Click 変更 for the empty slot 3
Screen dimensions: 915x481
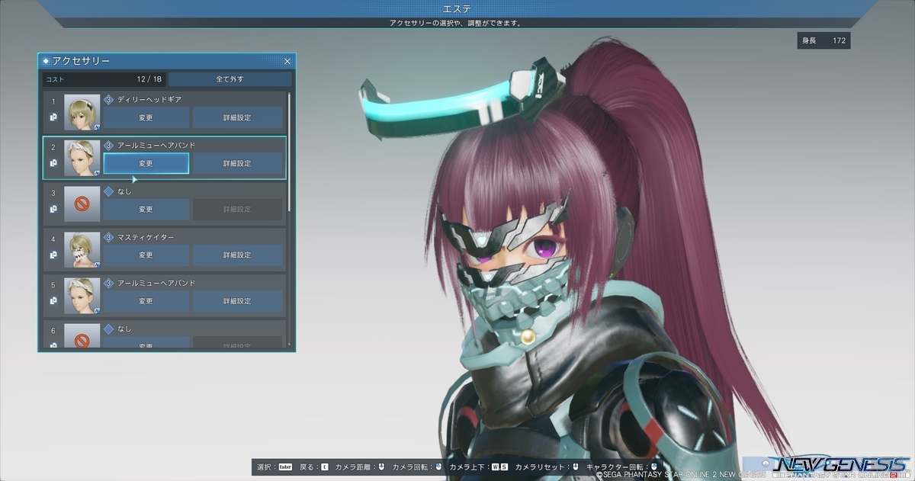click(x=146, y=209)
